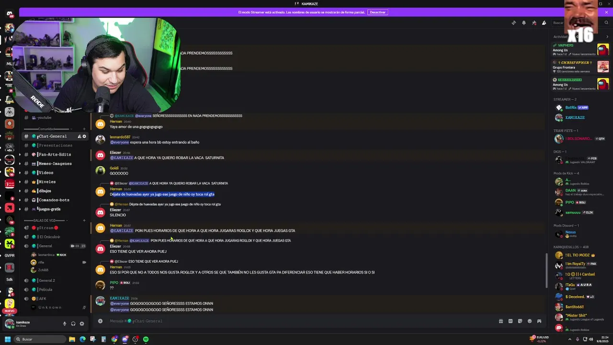Open the Memes-Imagenes channel

[55, 163]
